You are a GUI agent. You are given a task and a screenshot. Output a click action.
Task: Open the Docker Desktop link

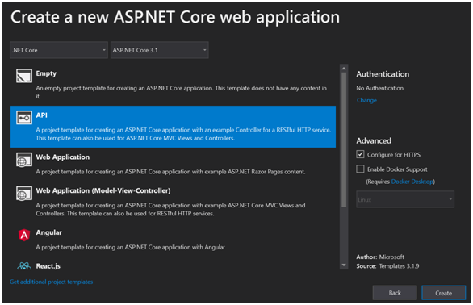coord(412,182)
